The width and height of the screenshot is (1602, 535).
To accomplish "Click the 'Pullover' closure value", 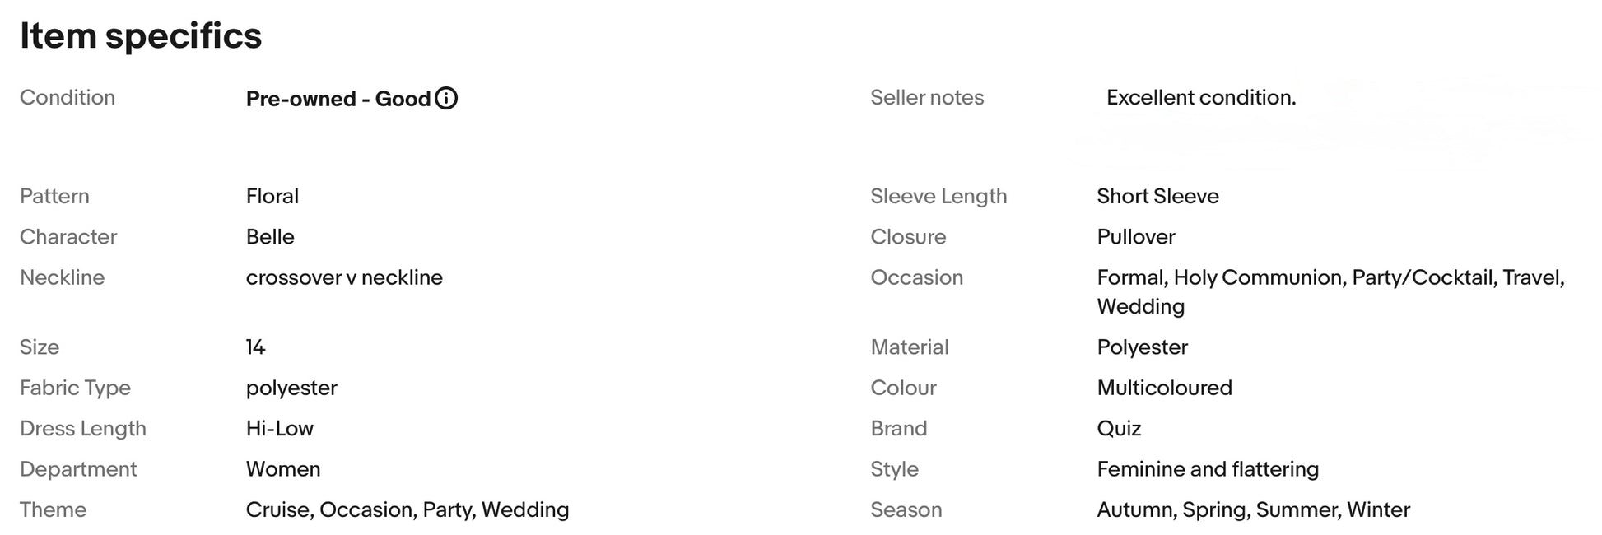I will click(1136, 236).
